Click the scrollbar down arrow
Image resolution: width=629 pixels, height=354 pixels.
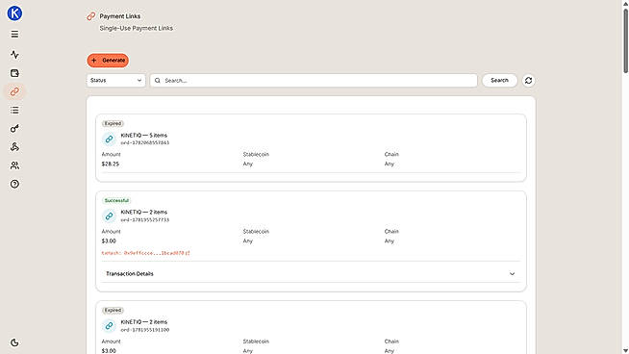pos(625,350)
